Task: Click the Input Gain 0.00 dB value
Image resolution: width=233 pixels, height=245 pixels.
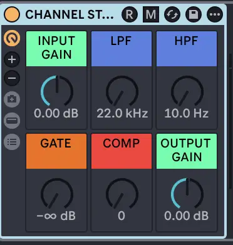Action: [x=56, y=114]
